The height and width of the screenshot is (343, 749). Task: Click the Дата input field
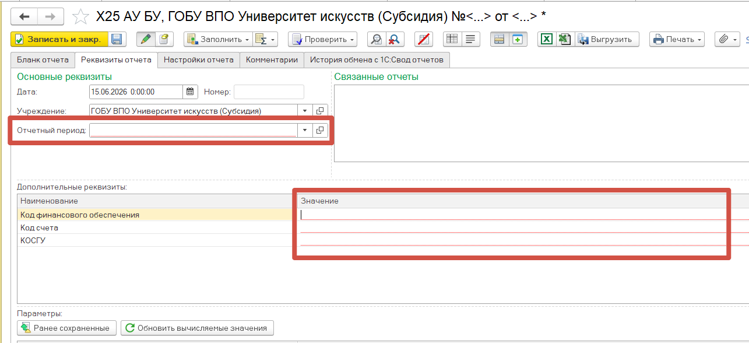click(136, 92)
